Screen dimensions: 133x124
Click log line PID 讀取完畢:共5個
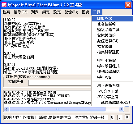click(x=30, y=92)
